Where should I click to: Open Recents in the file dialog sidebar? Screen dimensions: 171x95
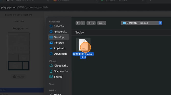[x=58, y=26]
